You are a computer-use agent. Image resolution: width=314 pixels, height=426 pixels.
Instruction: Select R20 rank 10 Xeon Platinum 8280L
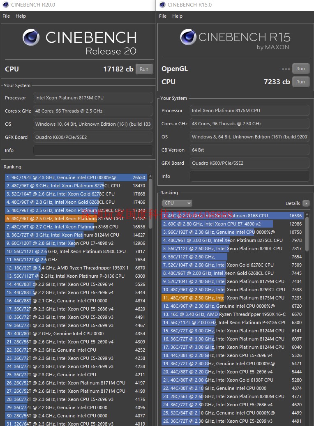click(76, 251)
